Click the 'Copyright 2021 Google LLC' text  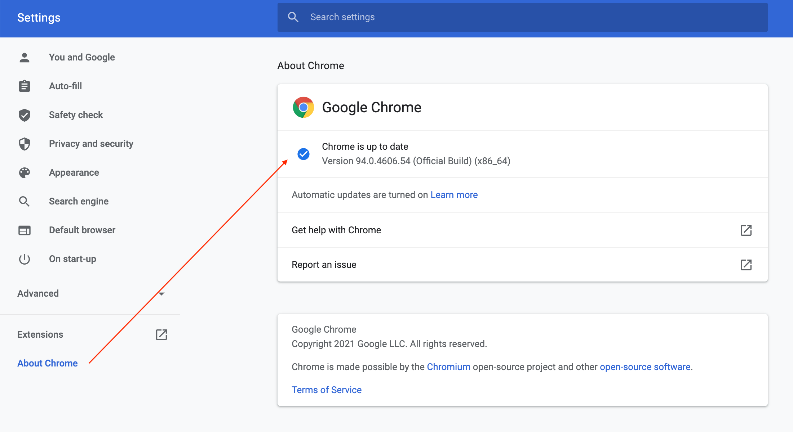[x=349, y=344]
